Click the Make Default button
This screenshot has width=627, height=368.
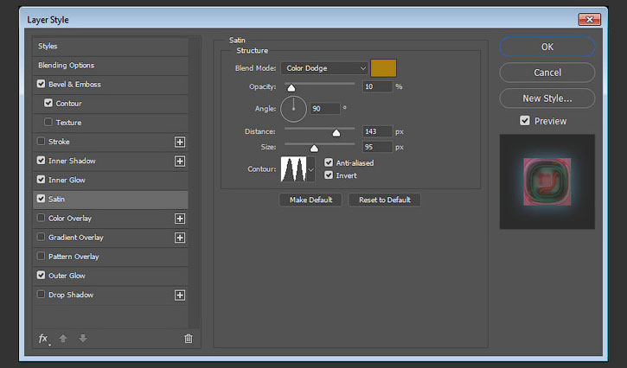310,200
